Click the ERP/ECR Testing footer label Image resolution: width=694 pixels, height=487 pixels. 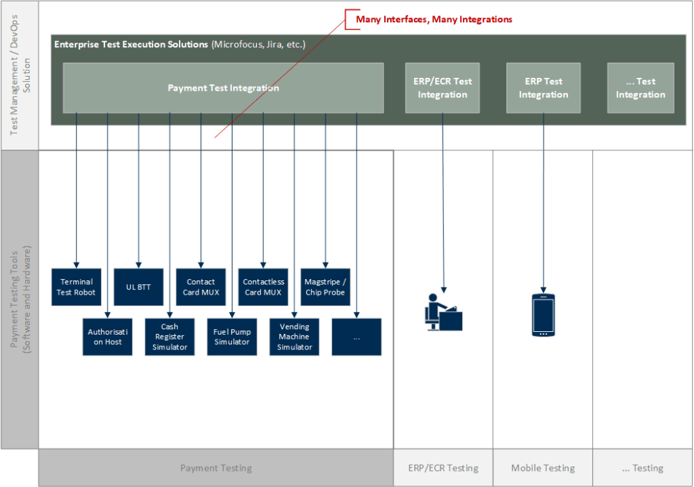pos(443,468)
